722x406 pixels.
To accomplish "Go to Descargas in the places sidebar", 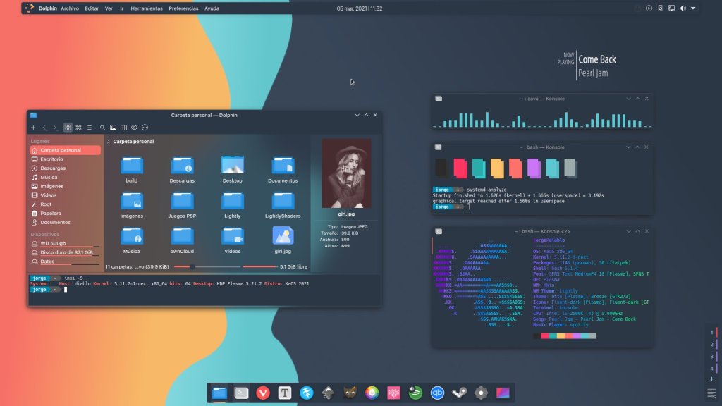I will coord(52,168).
